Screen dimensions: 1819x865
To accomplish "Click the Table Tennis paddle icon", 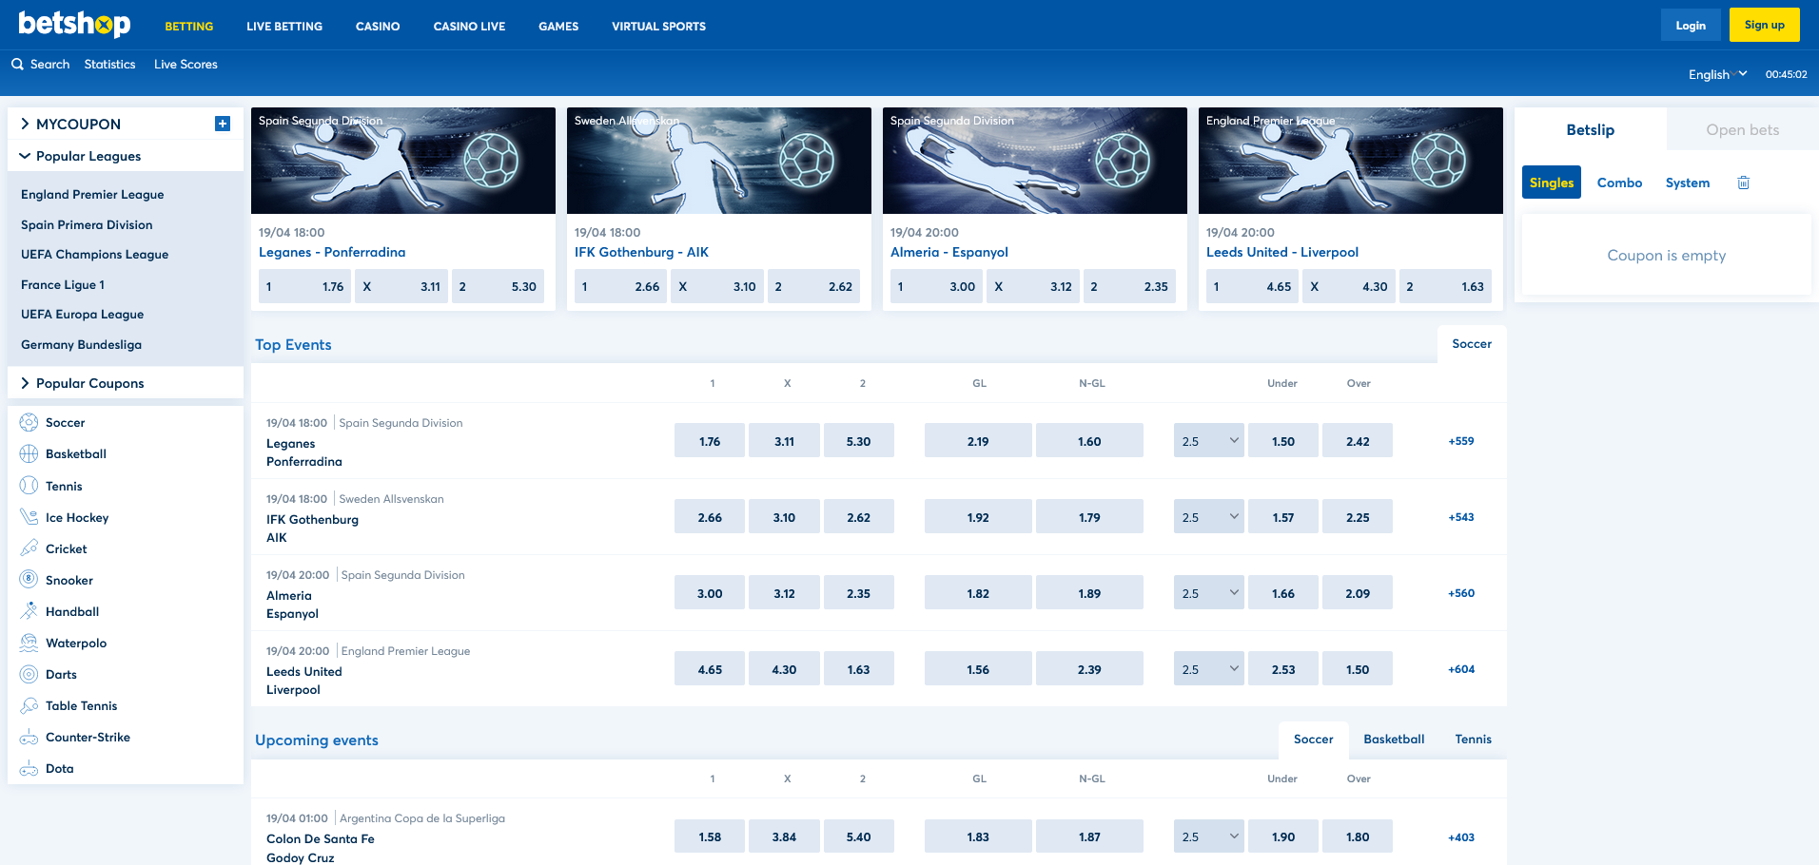I will (29, 705).
